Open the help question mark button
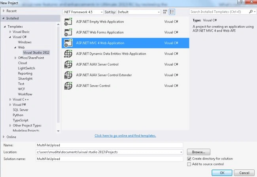The image size is (257, 177). pos(241,2)
